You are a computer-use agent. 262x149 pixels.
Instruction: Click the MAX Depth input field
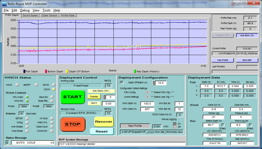pos(148,104)
